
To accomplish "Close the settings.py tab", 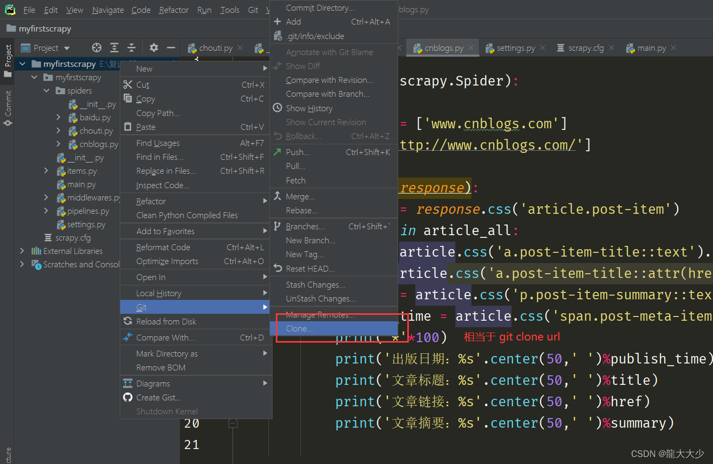I will pos(542,48).
